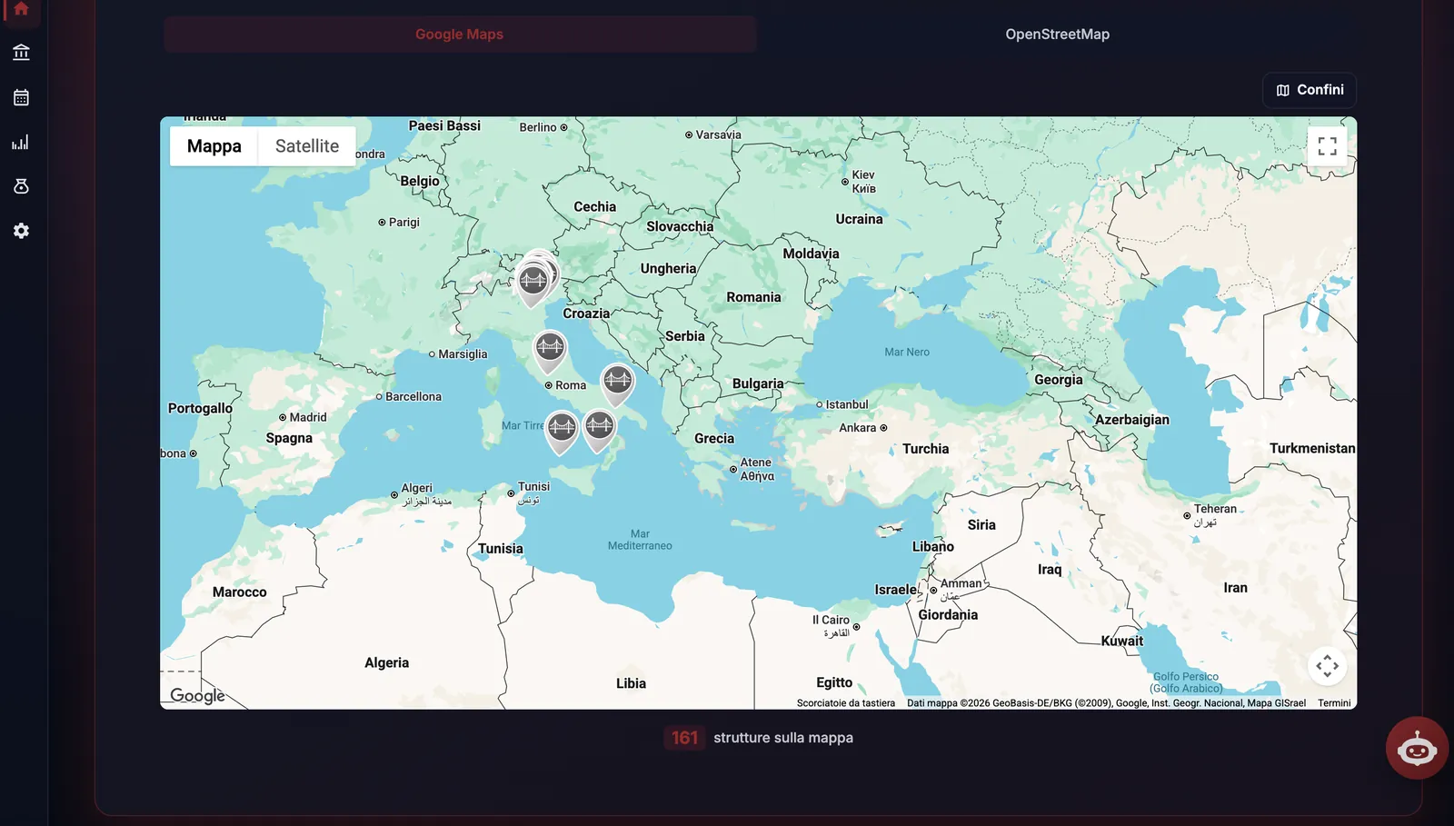Image resolution: width=1454 pixels, height=826 pixels.
Task: Click the Libia country label
Action: (631, 683)
